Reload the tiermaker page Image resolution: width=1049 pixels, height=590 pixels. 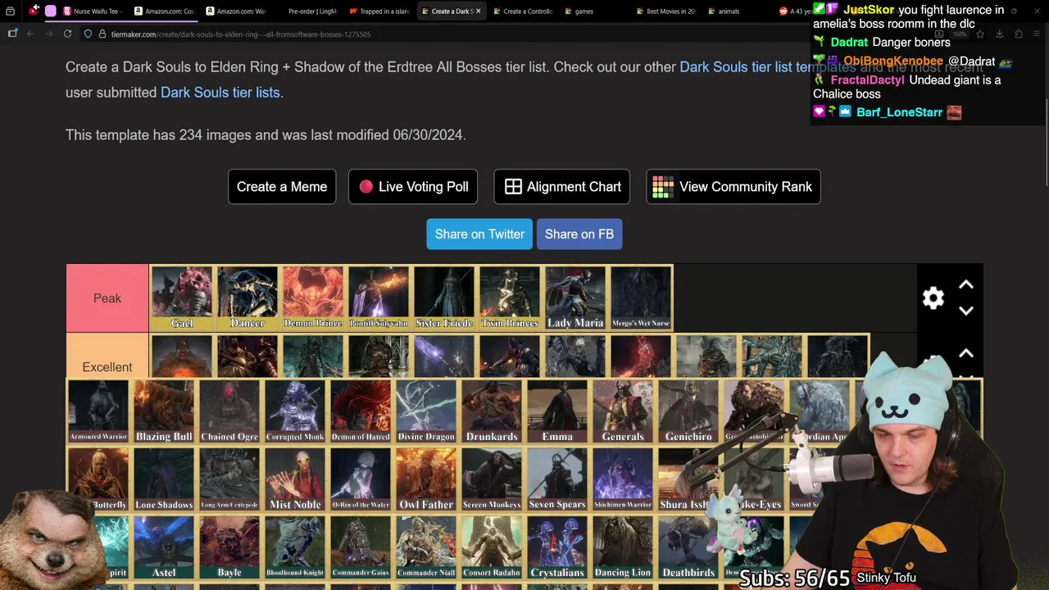coord(67,34)
